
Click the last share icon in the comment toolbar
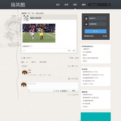[x=67, y=91]
